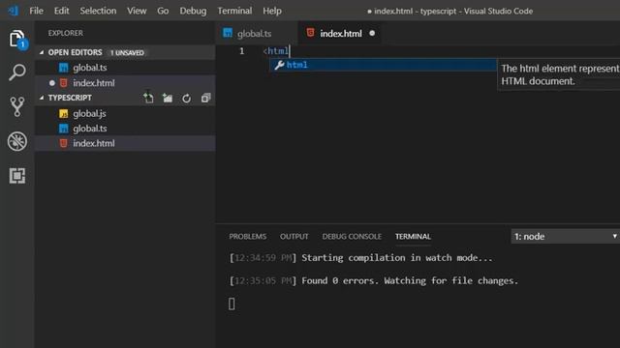Click the VS Code logo icon
The height and width of the screenshot is (348, 620).
pyautogui.click(x=13, y=11)
